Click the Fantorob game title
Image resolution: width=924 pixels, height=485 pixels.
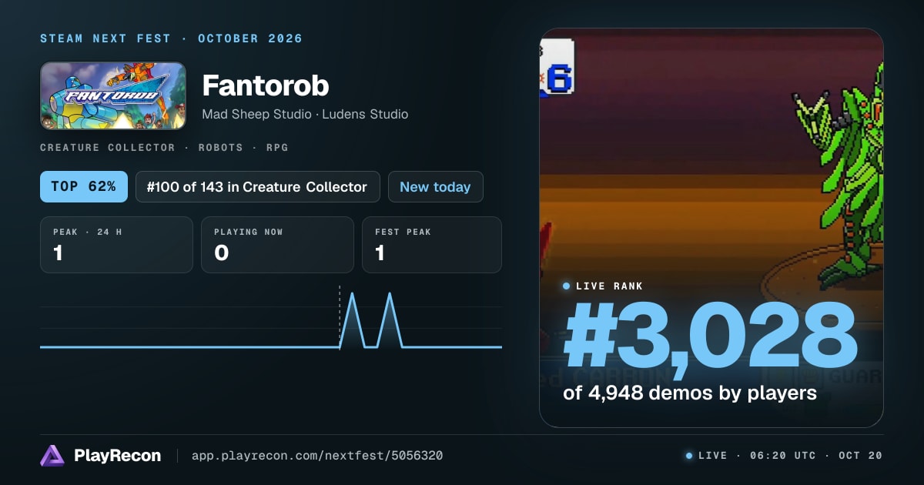coord(266,85)
